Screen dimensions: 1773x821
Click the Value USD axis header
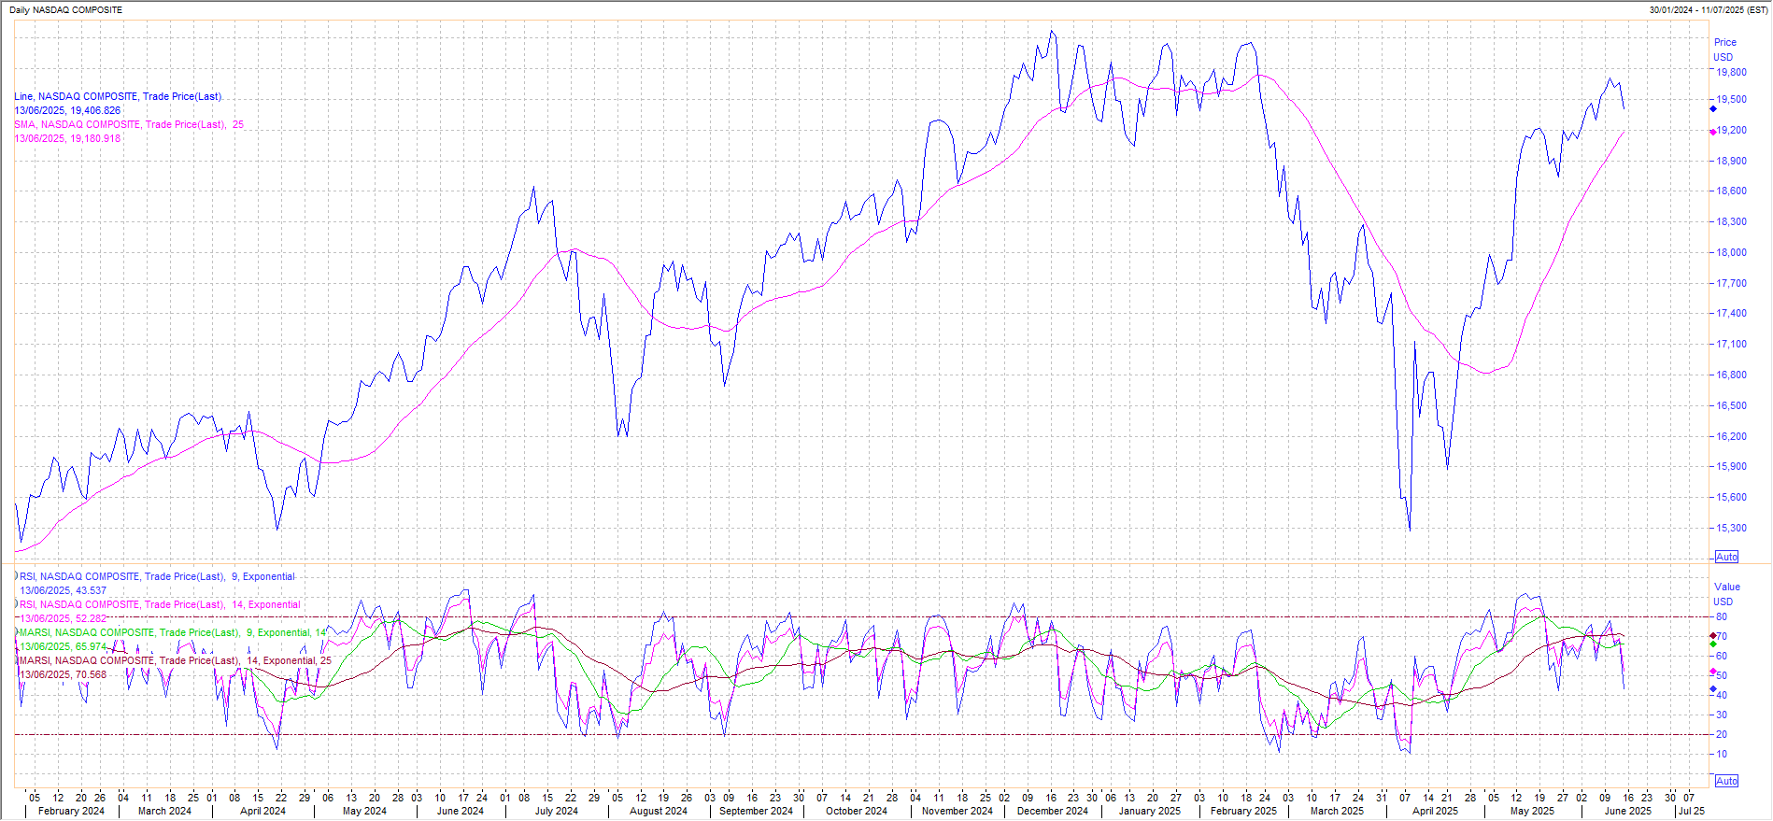click(1726, 594)
